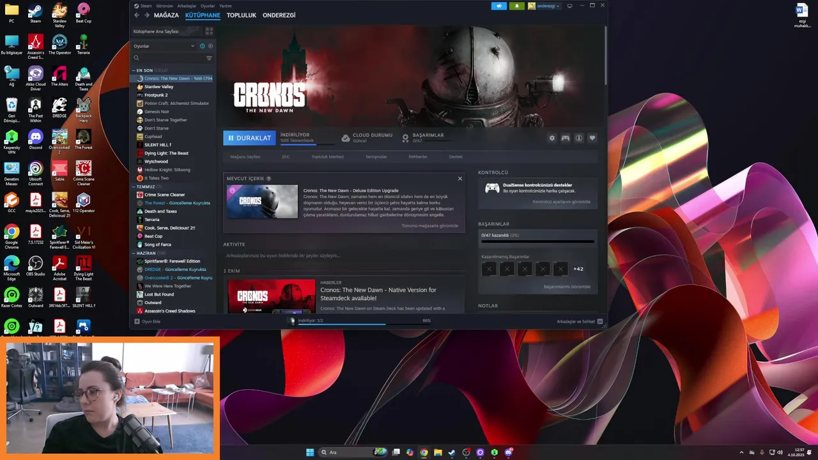
Task: Click the activity comment input field
Action: (344, 256)
